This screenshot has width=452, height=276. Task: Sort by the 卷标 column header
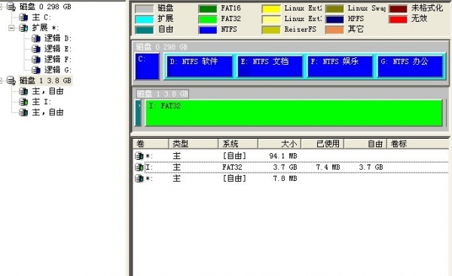[417, 143]
